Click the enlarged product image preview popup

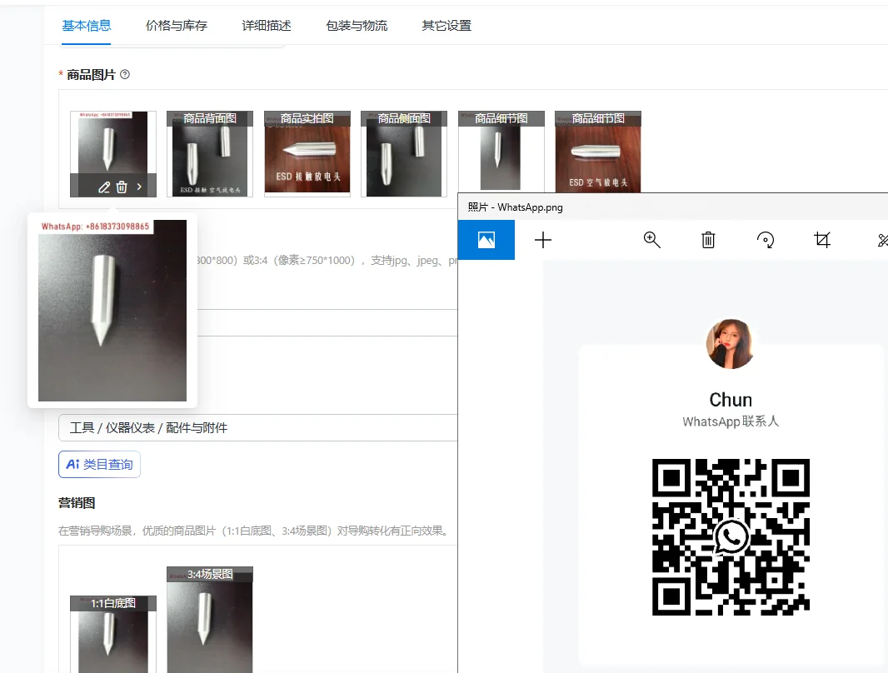click(112, 310)
